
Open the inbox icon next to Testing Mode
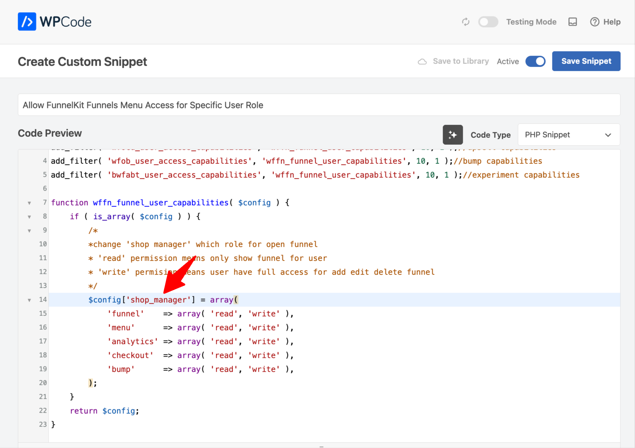click(x=572, y=22)
